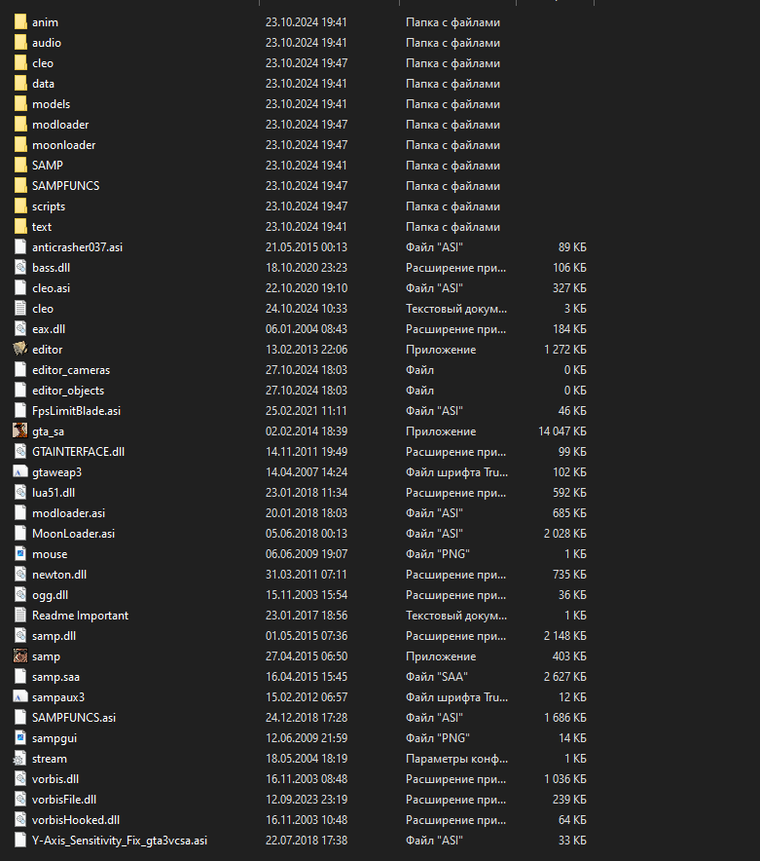This screenshot has height=861, width=760.
Task: Click the stream configuration file icon
Action: [20, 758]
